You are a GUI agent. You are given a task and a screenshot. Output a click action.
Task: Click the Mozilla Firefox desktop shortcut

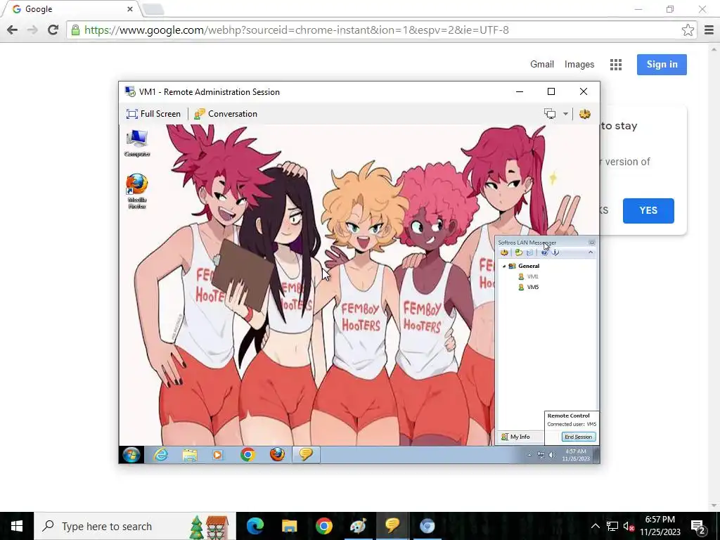click(x=137, y=191)
